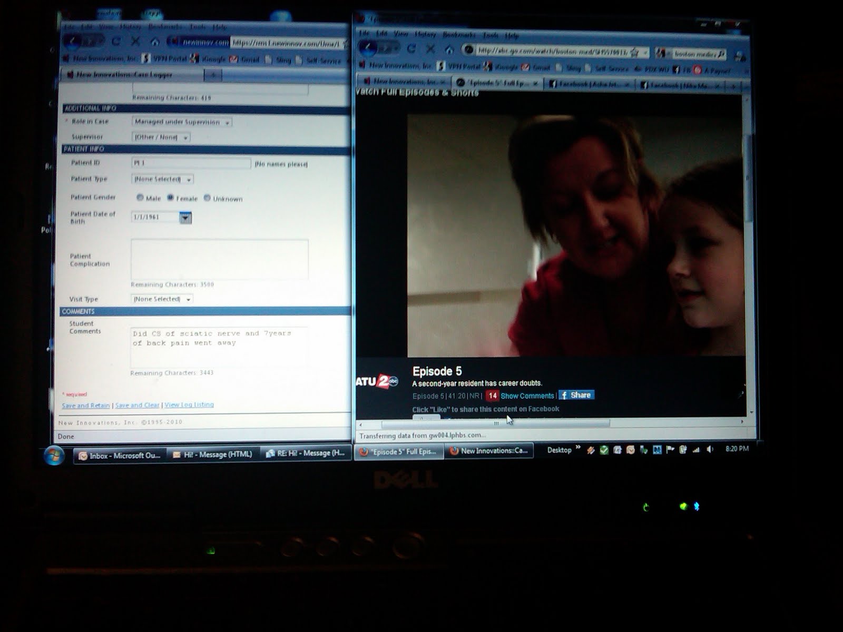Open the Windows Start orb
Screen dimensions: 843x632
(x=54, y=456)
